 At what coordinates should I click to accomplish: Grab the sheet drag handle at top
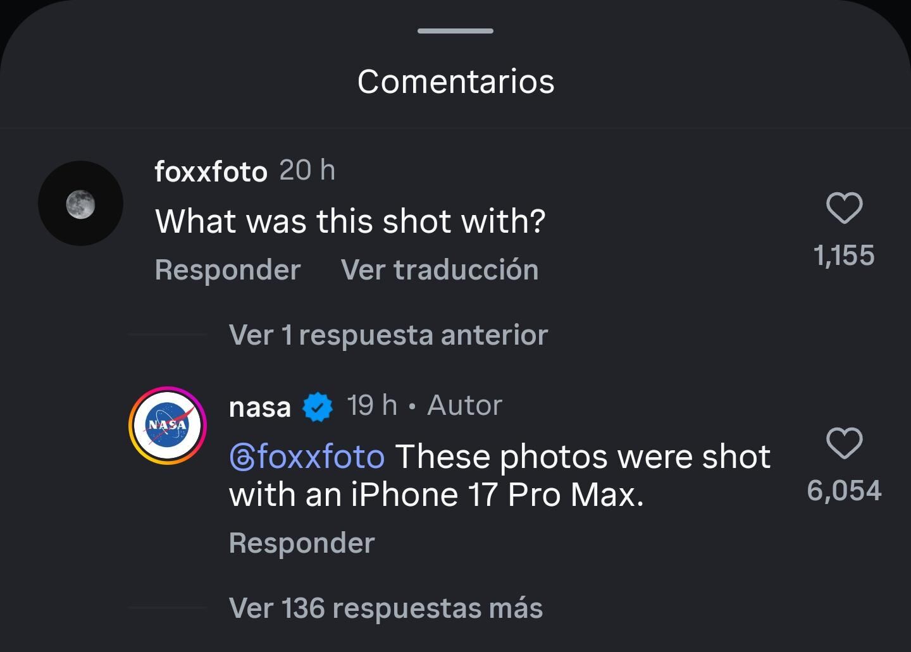454,30
